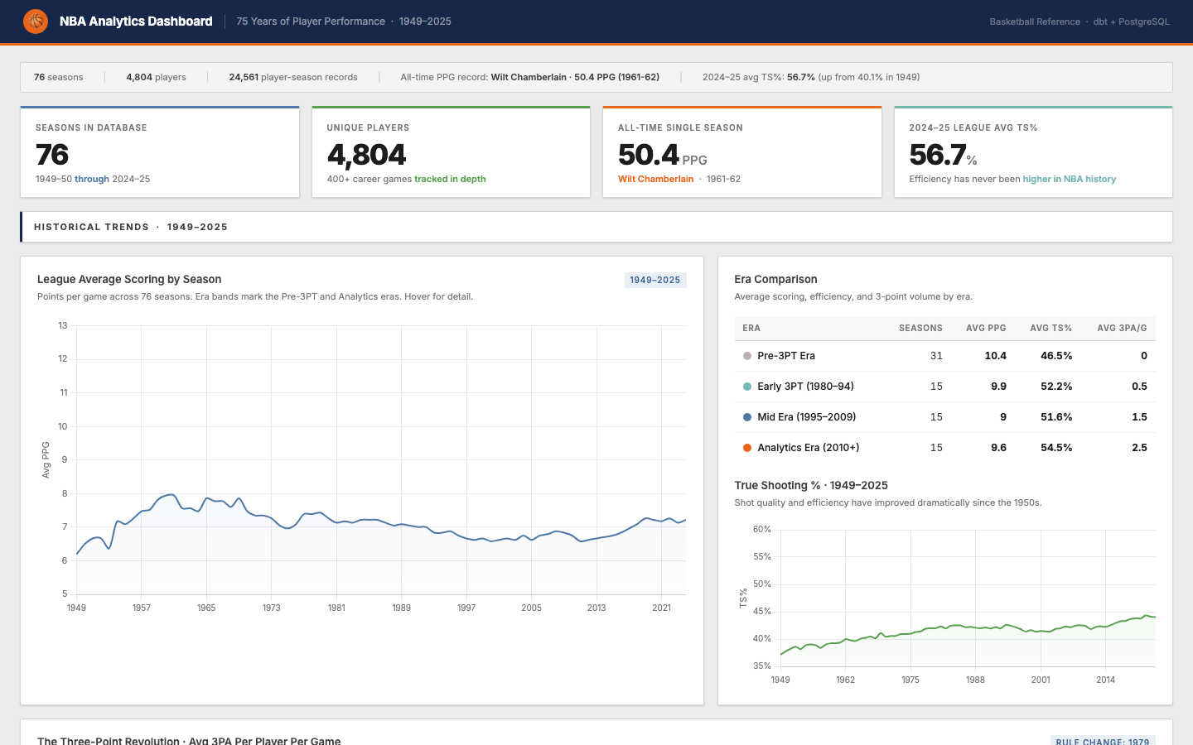Click Wilt Chamberlain on the single-season record card
The height and width of the screenshot is (745, 1193).
[656, 178]
